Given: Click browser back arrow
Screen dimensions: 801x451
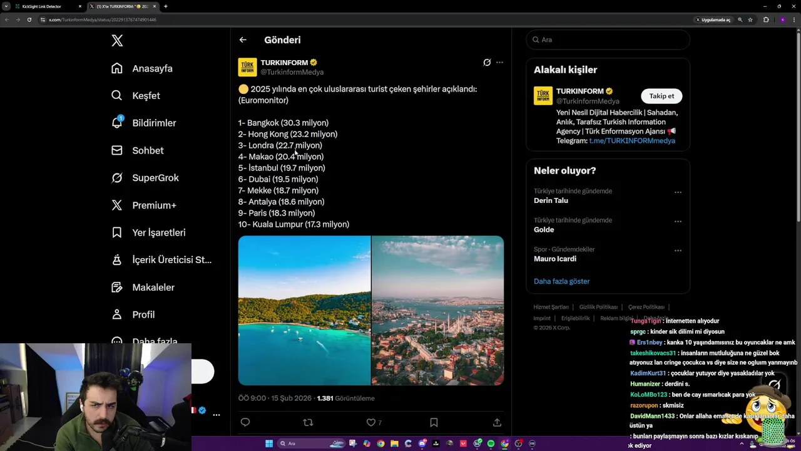Looking at the screenshot, I should click(7, 19).
